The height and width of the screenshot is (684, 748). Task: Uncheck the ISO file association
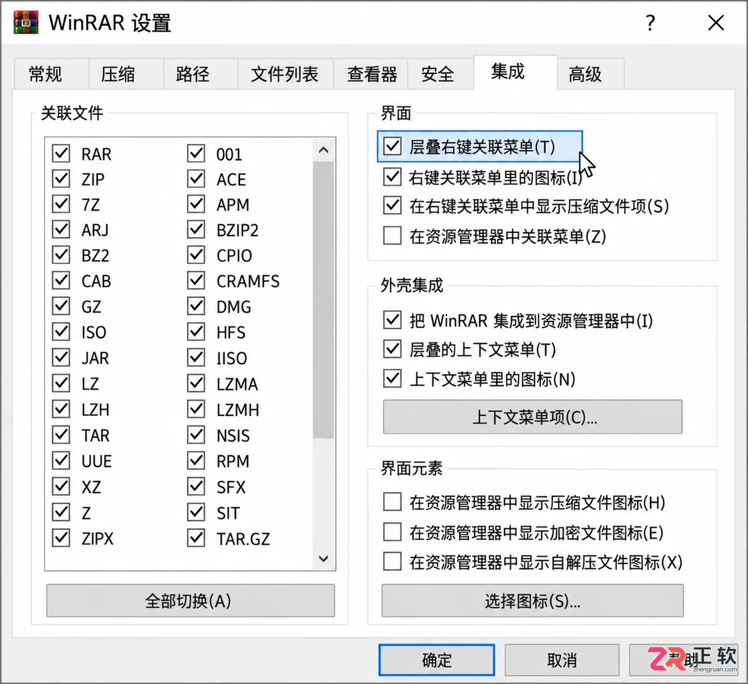point(61,332)
